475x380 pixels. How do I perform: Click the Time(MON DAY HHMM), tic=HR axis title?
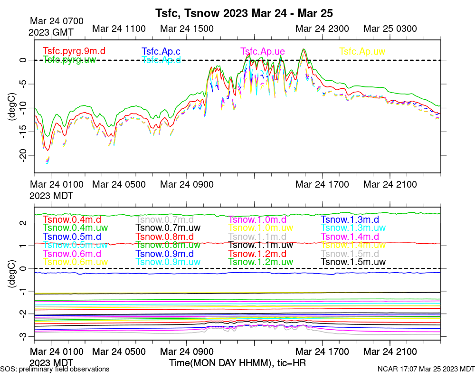(237, 363)
